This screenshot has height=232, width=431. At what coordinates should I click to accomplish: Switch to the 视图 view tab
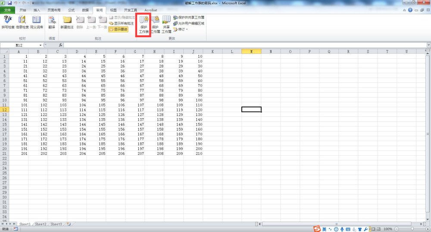[x=113, y=10]
